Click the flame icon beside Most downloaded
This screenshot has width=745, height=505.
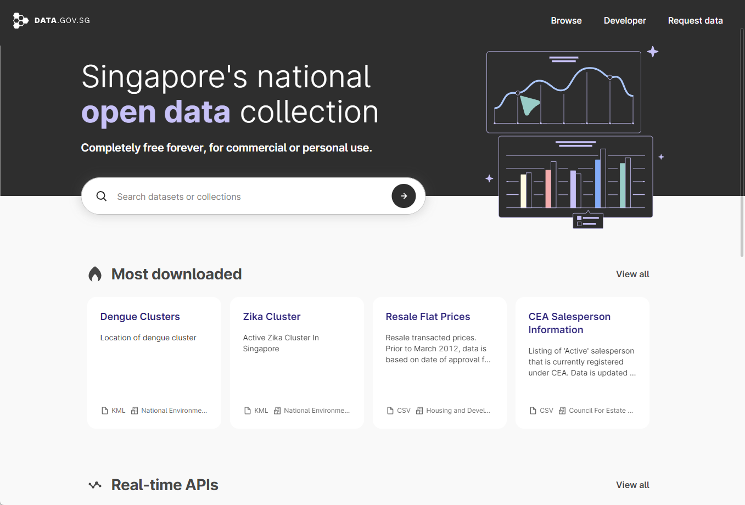[x=95, y=274]
